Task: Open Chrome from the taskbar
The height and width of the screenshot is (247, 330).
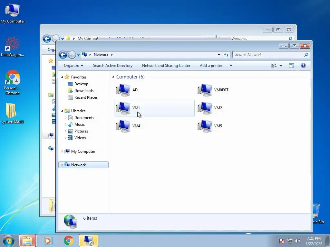Action: click(68, 241)
